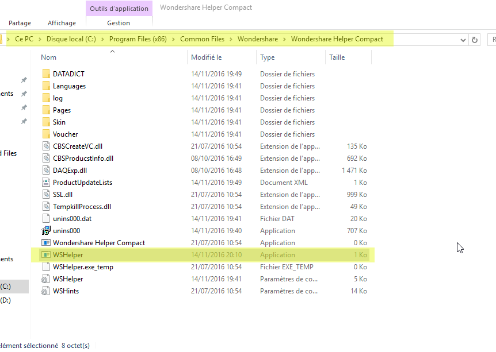Click the TempkillProcess.dll file icon
The height and width of the screenshot is (352, 496).
46,207
